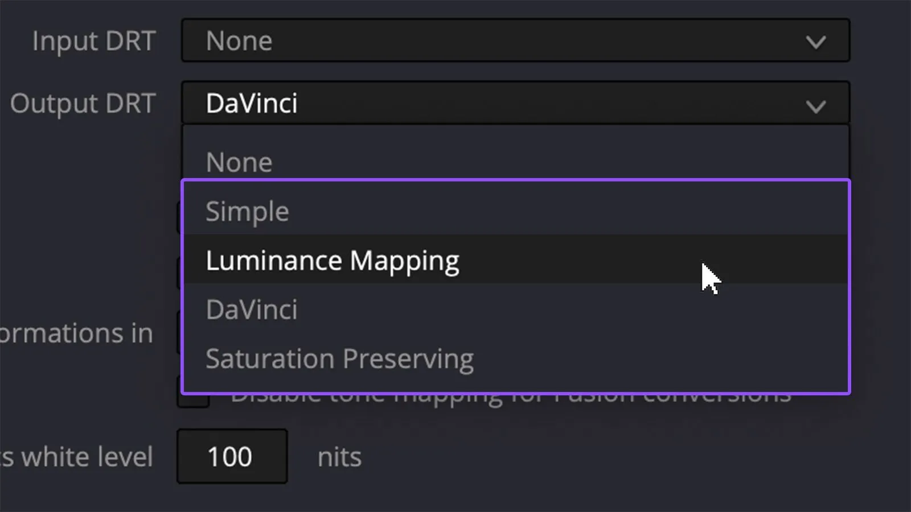This screenshot has width=911, height=512.
Task: Click blank panel area right of nits
Action: click(626, 457)
